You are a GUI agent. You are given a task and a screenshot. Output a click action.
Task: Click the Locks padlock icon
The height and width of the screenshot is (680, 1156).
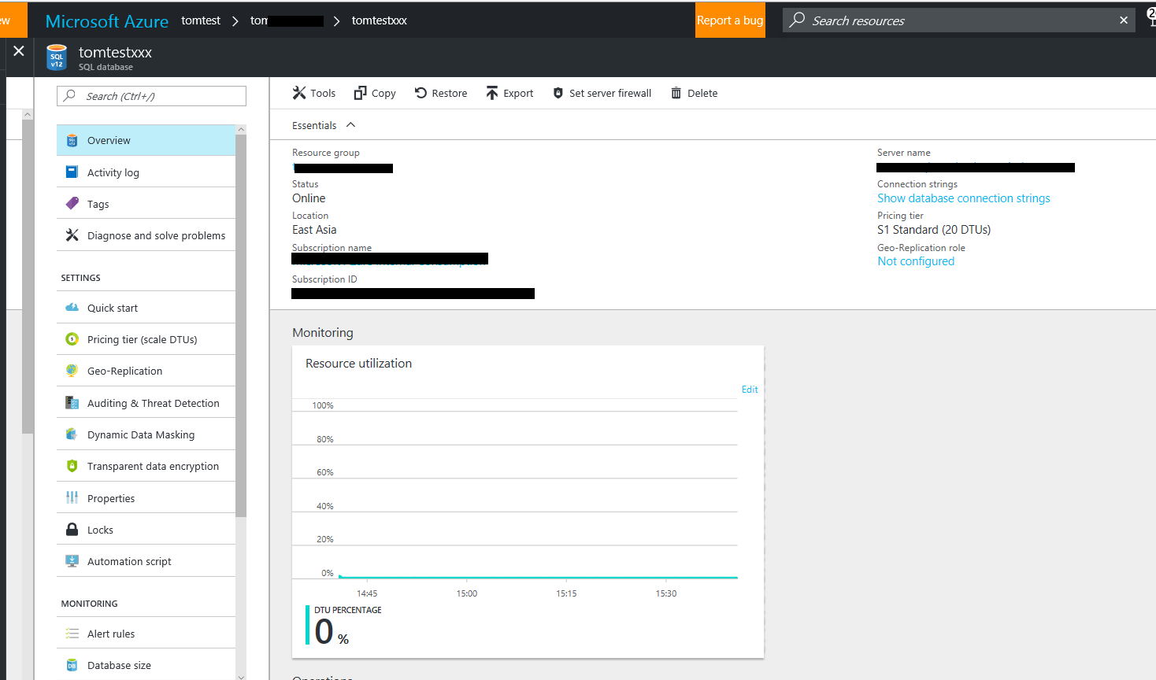pyautogui.click(x=72, y=529)
